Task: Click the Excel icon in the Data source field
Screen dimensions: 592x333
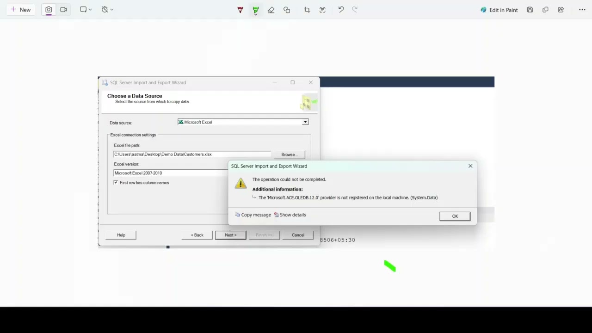Action: [181, 122]
